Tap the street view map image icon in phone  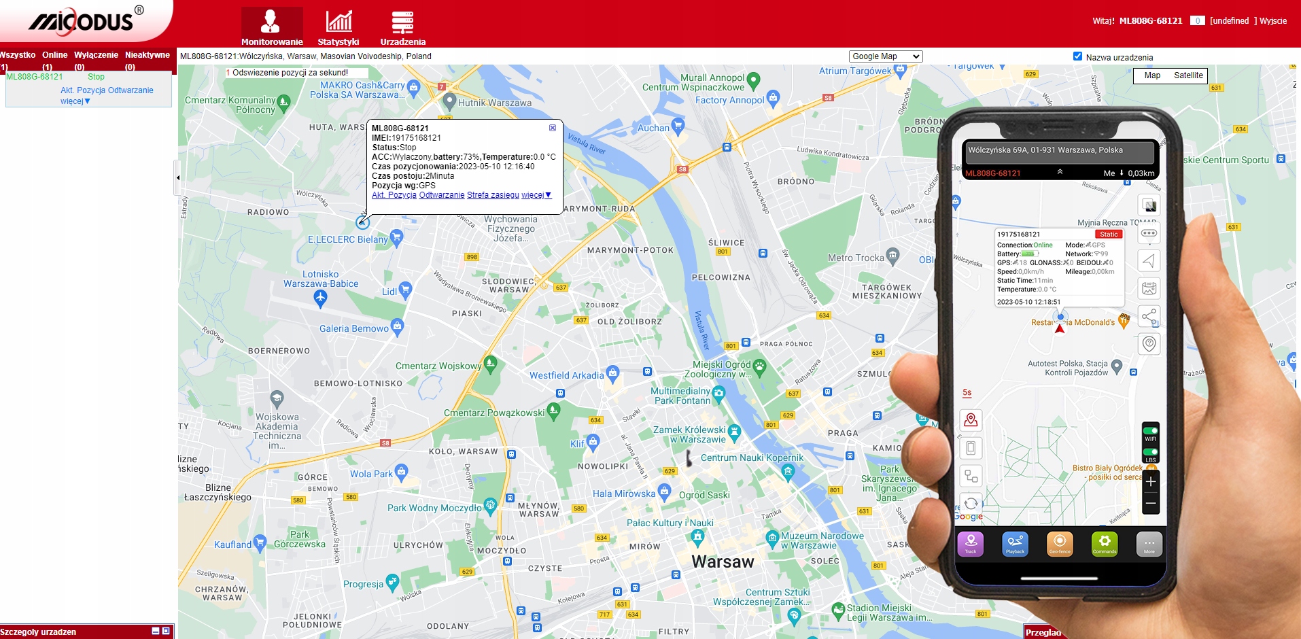pos(1149,289)
